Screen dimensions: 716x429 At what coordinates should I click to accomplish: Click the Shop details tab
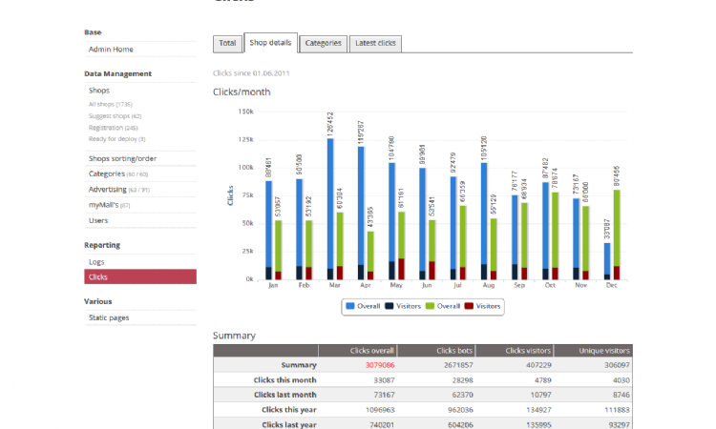(x=270, y=43)
